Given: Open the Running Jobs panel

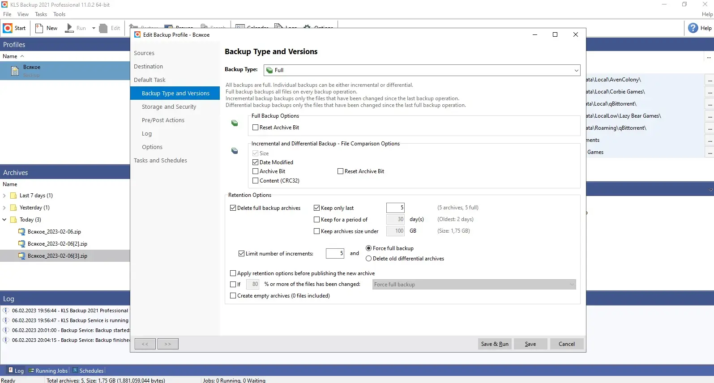Looking at the screenshot, I should click(48, 371).
